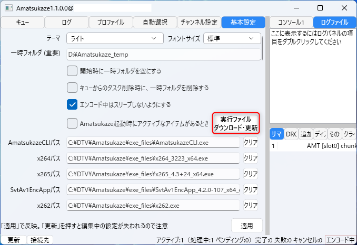This screenshot has height=245, width=357.
Task: Uncheck エンコード中はスリープしないようにする
Action: (72, 104)
